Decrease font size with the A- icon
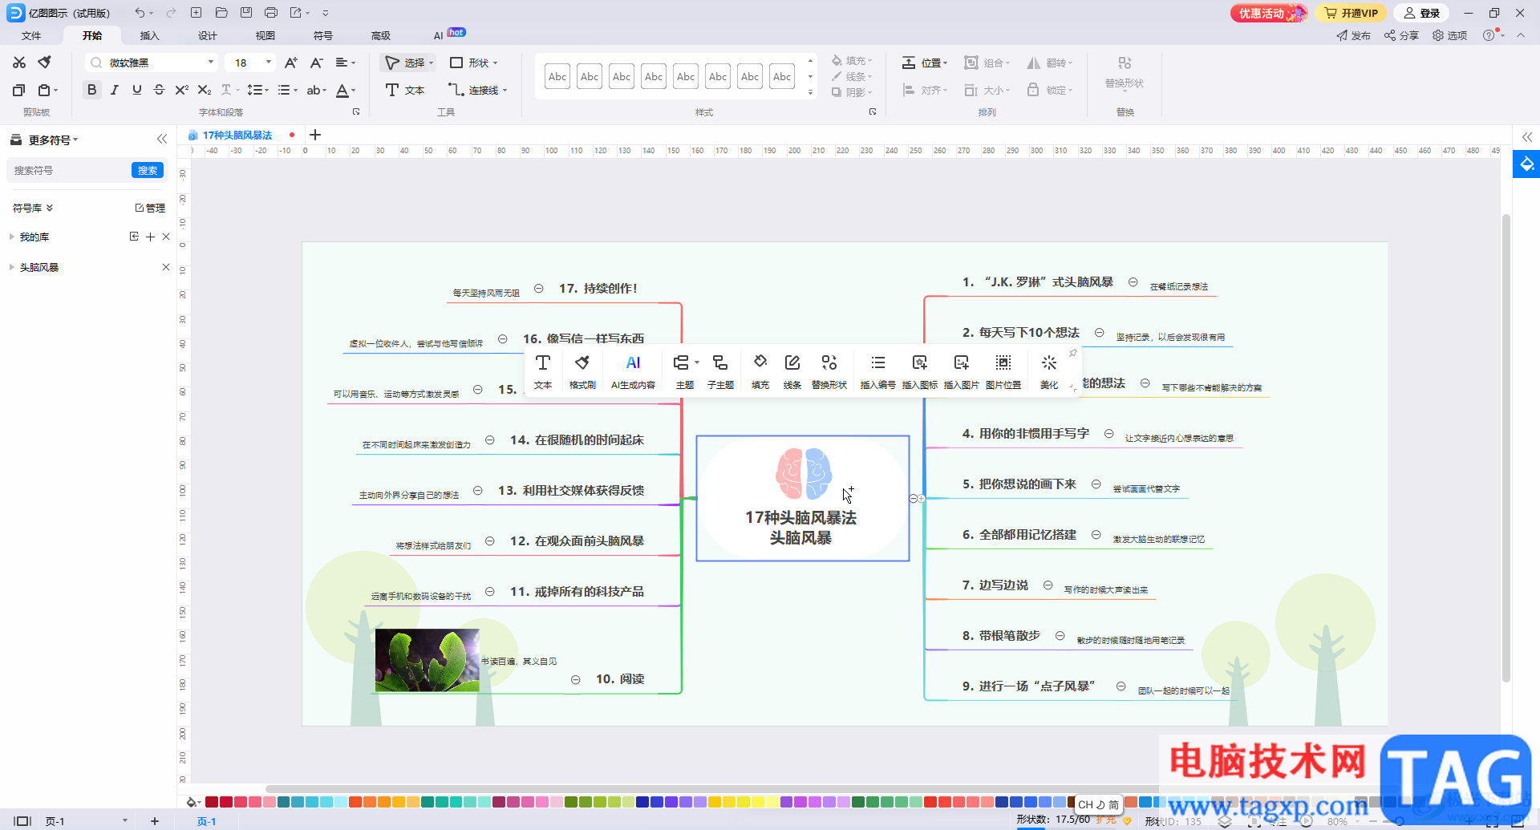Screen dimensions: 1540x830 [x=316, y=63]
